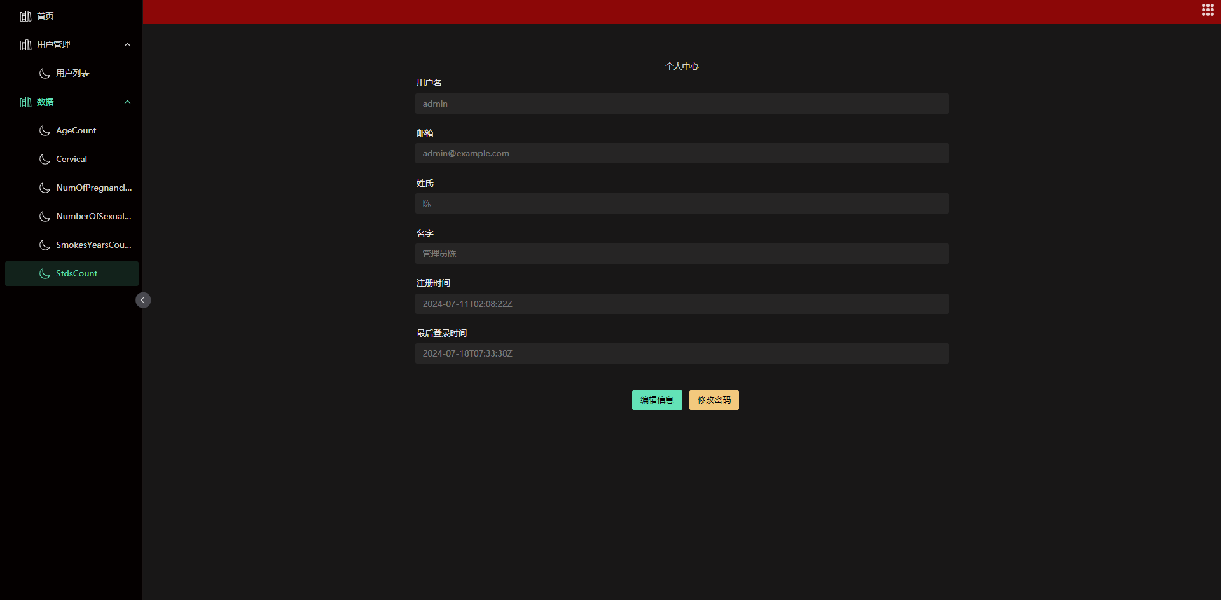Viewport: 1221px width, 600px height.
Task: Click the 邮箱 field with admin@example.com
Action: point(682,153)
